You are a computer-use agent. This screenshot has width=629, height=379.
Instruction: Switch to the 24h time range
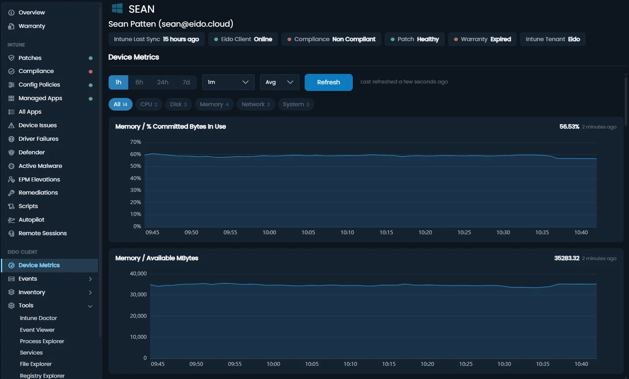point(163,82)
